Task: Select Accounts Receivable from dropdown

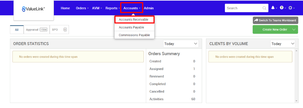Action: click(x=134, y=20)
